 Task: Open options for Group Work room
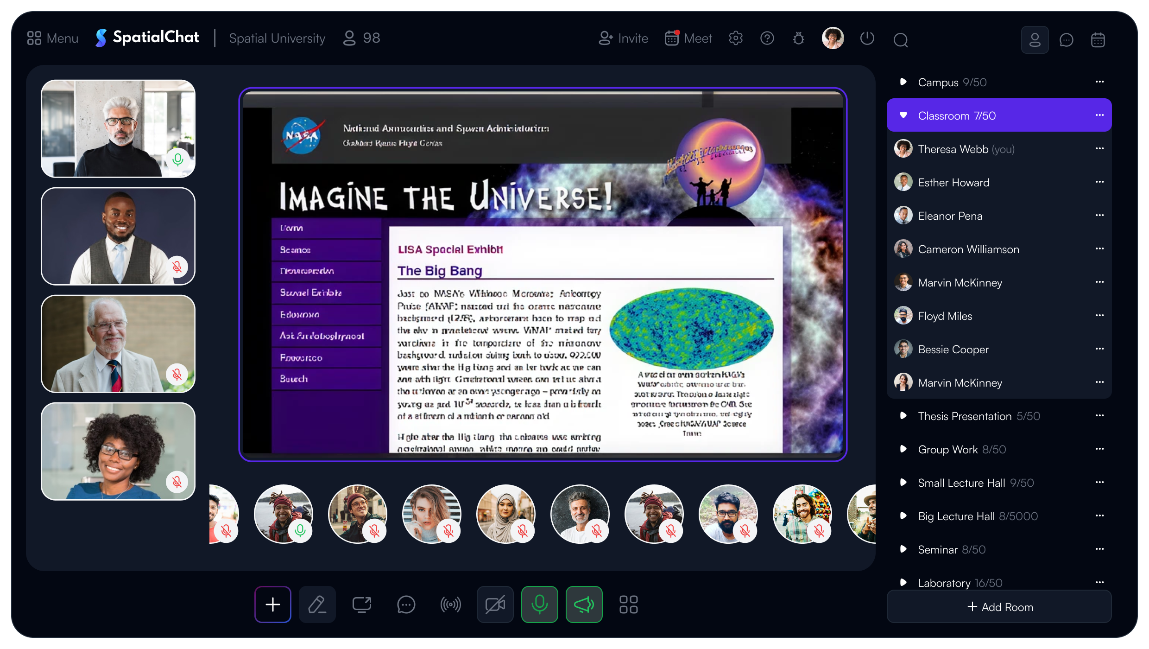[1100, 449]
